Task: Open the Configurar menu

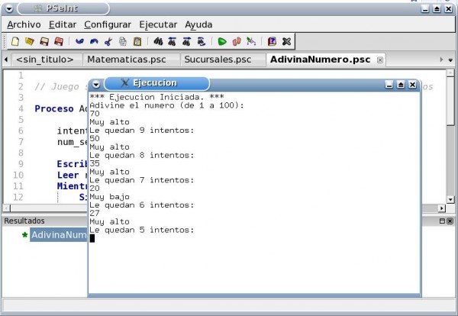Action: (108, 24)
